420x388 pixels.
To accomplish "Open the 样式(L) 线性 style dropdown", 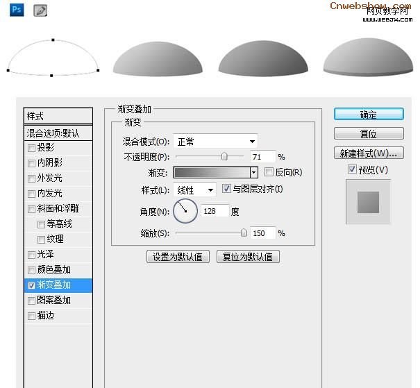I will (195, 190).
